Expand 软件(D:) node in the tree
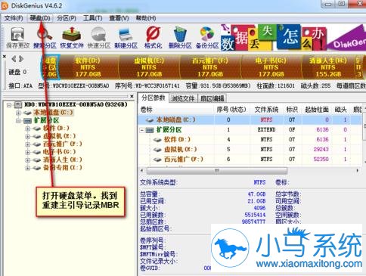Image resolution: width=366 pixels, height=276 pixels. 27,129
